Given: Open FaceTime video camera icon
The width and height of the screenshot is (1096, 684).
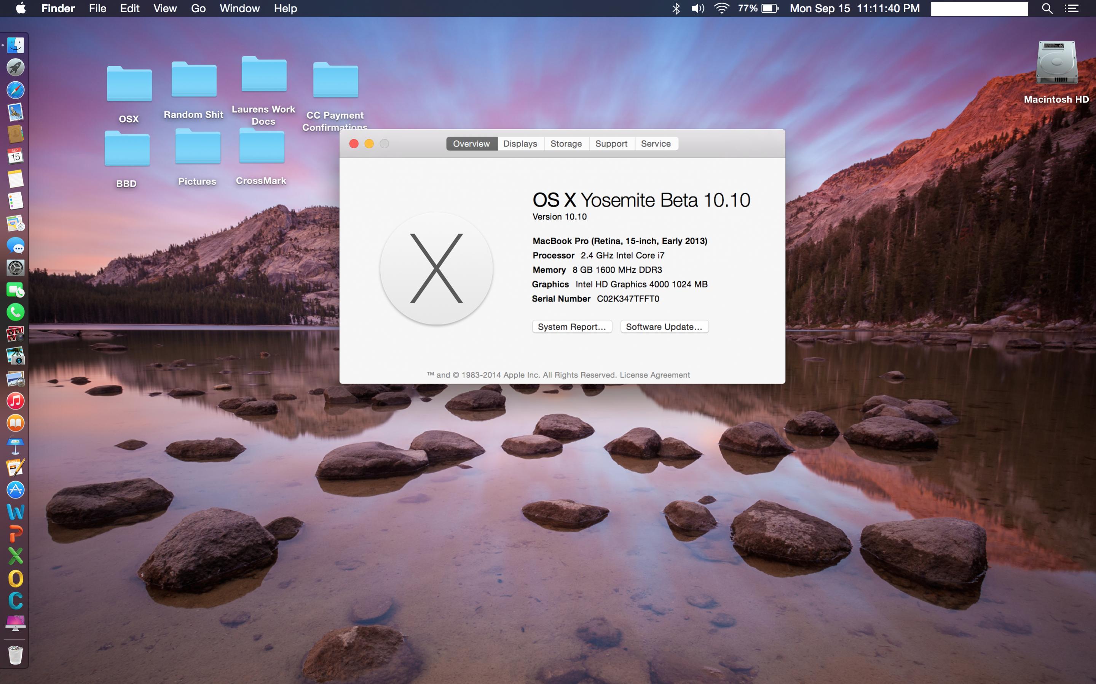Looking at the screenshot, I should 15,290.
